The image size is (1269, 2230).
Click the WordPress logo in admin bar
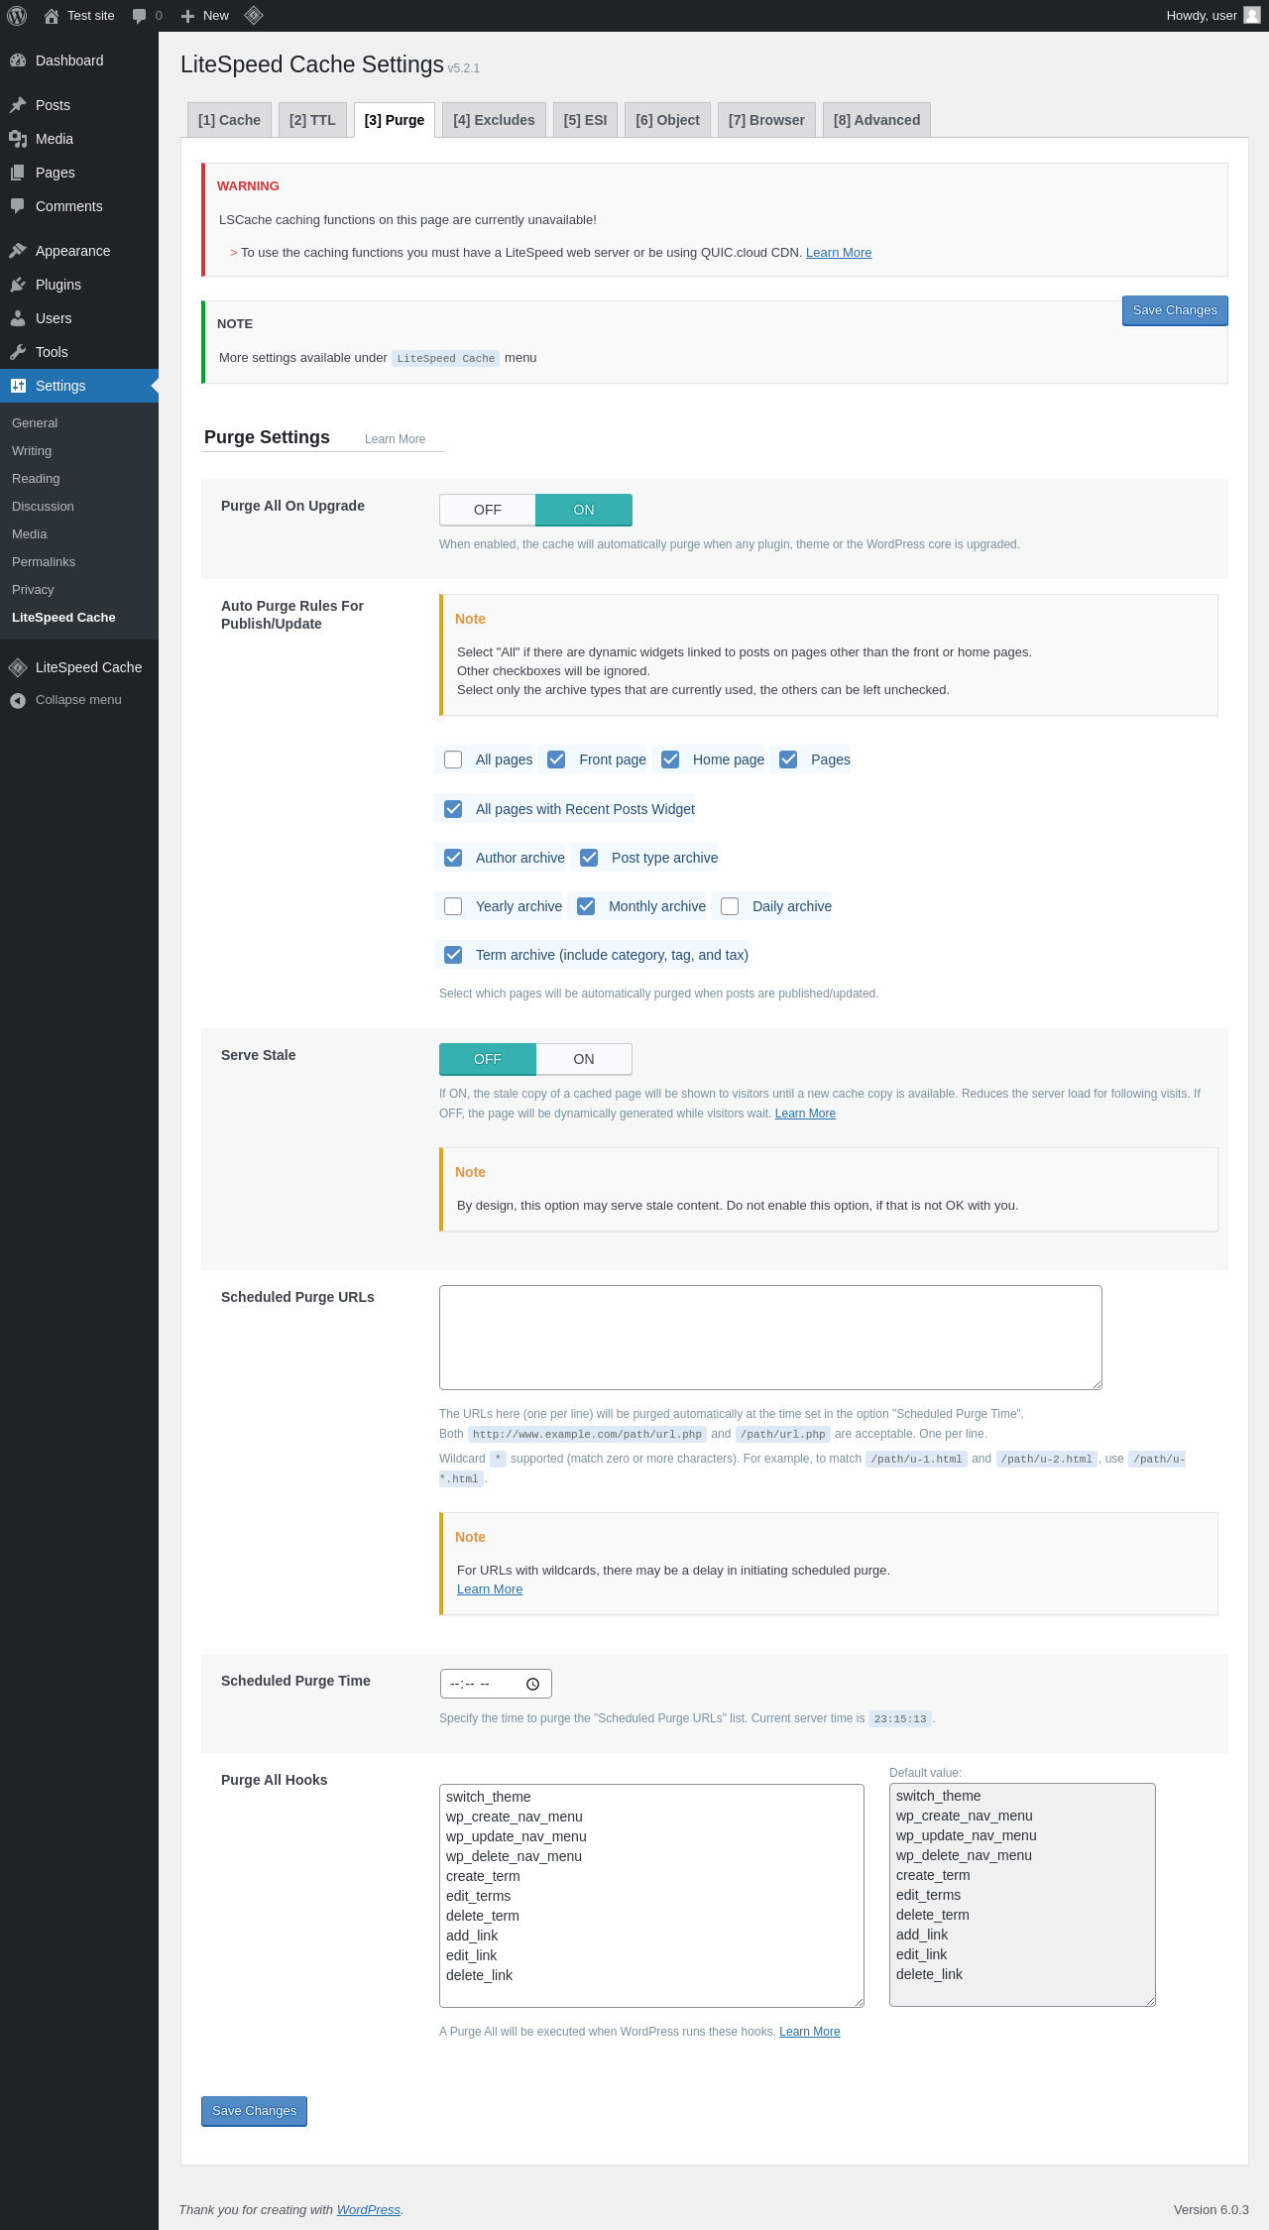tap(17, 15)
